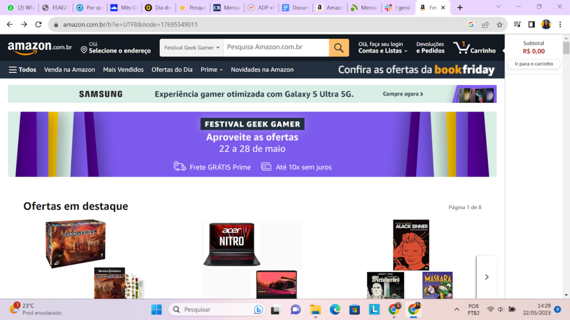
Task: Click the browser address bar URL
Action: pyautogui.click(x=130, y=24)
